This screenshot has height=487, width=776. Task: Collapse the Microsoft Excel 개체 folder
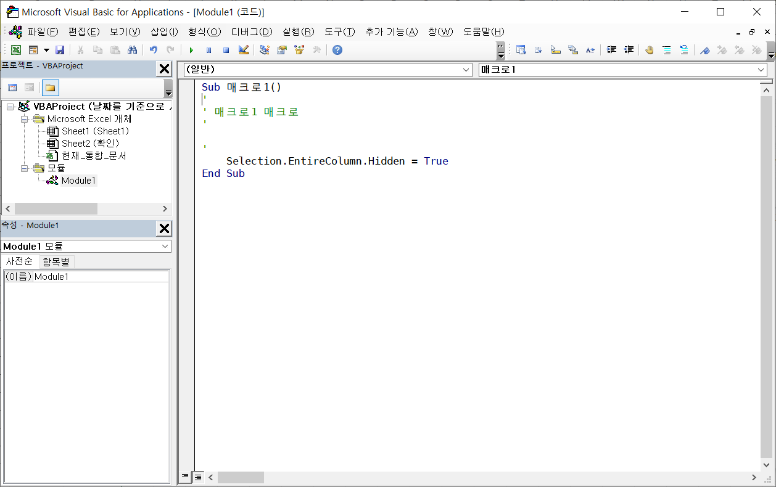(24, 119)
